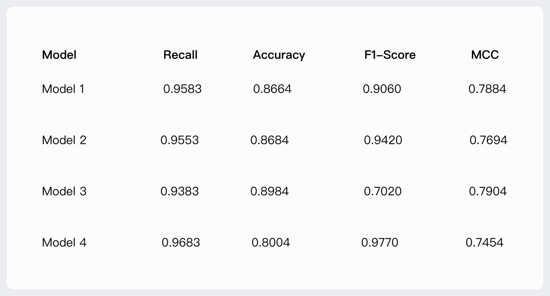Viewport: 550px width, 296px height.
Task: Click Model 1 F1-Score value 0.9060
Action: (382, 89)
